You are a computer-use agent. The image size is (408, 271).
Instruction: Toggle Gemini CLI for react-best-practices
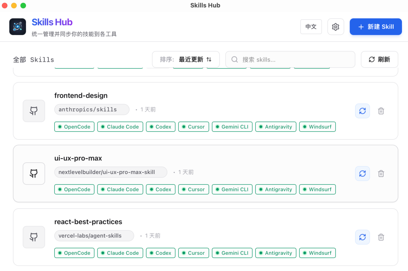point(232,253)
